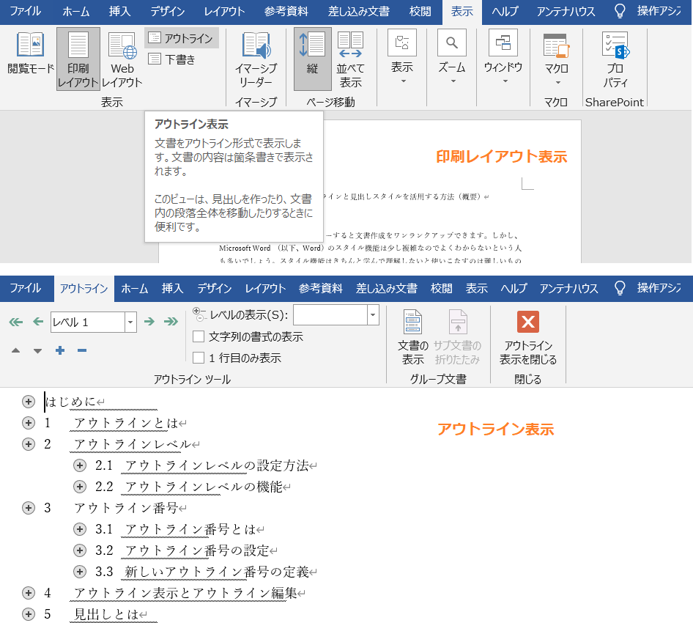693x623 pixels.
Task: Open イマーシブ リーダー
Action: point(256,59)
